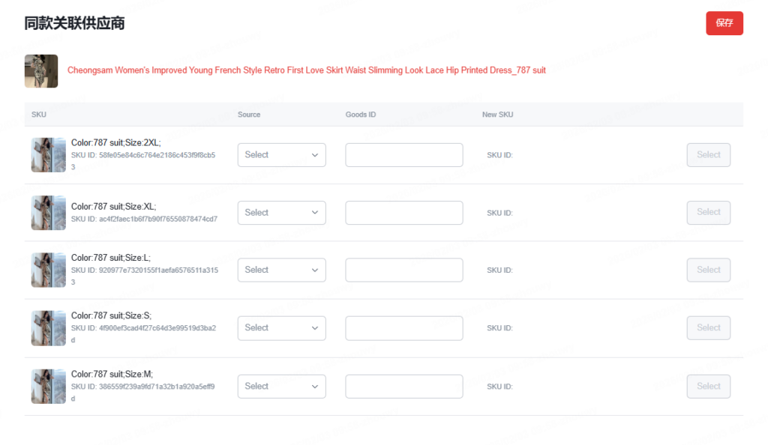The width and height of the screenshot is (768, 445).
Task: Click SKU image for Size S row
Action: (x=49, y=328)
